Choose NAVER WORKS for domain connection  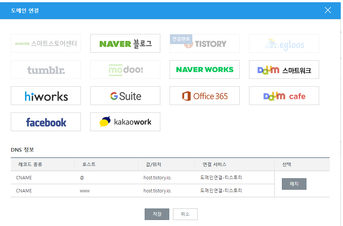[204, 69]
